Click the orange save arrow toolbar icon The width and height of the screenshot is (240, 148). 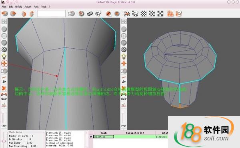pos(13,14)
